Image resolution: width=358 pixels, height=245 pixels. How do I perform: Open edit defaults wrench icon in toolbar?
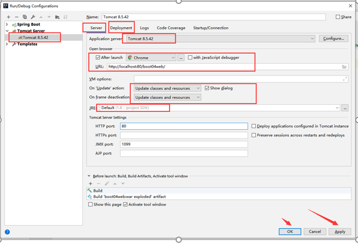(x=33, y=17)
